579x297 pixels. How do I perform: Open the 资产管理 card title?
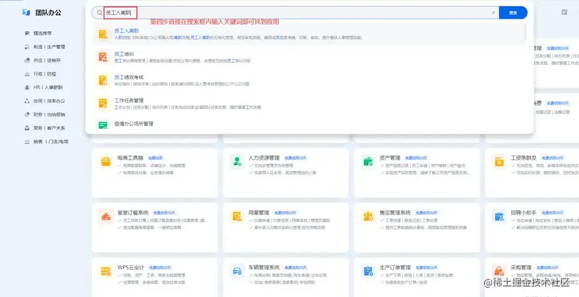click(x=390, y=158)
